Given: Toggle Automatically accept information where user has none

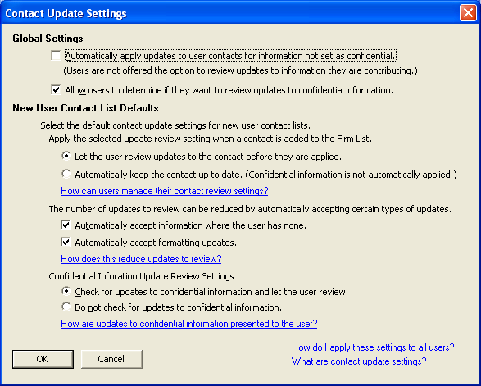Looking at the screenshot, I should (66, 225).
